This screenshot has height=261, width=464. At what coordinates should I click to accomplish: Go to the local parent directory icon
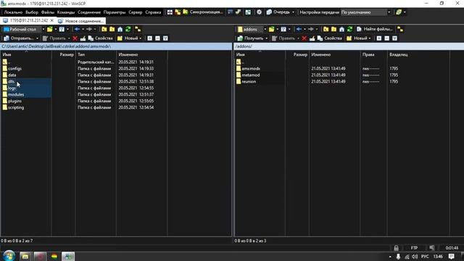tap(104, 29)
